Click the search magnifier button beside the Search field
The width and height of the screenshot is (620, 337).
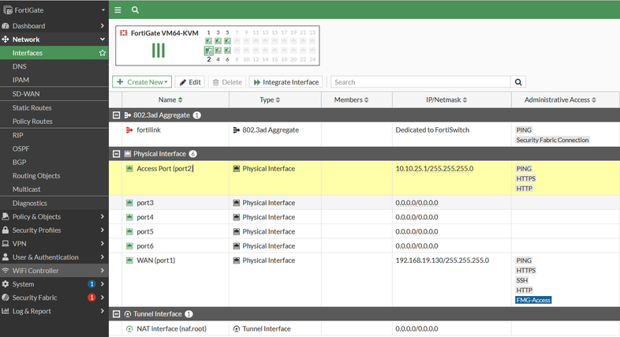tap(518, 82)
